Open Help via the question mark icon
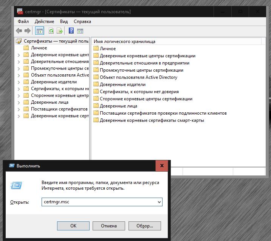 71,31
